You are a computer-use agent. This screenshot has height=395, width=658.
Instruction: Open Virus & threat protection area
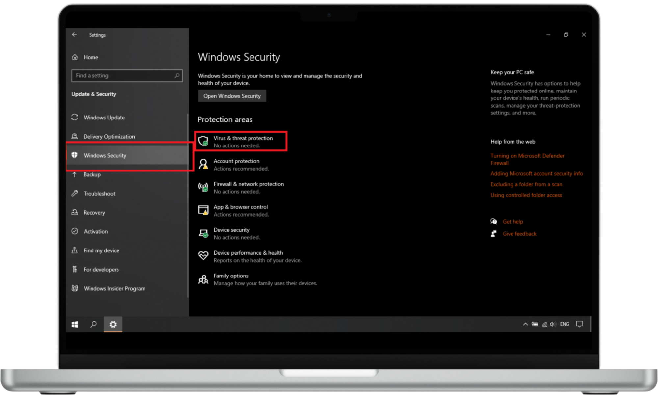click(x=241, y=142)
